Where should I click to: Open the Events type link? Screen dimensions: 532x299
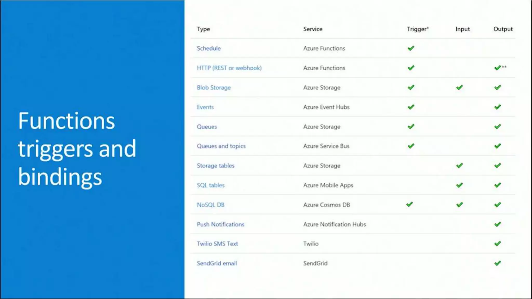(205, 107)
